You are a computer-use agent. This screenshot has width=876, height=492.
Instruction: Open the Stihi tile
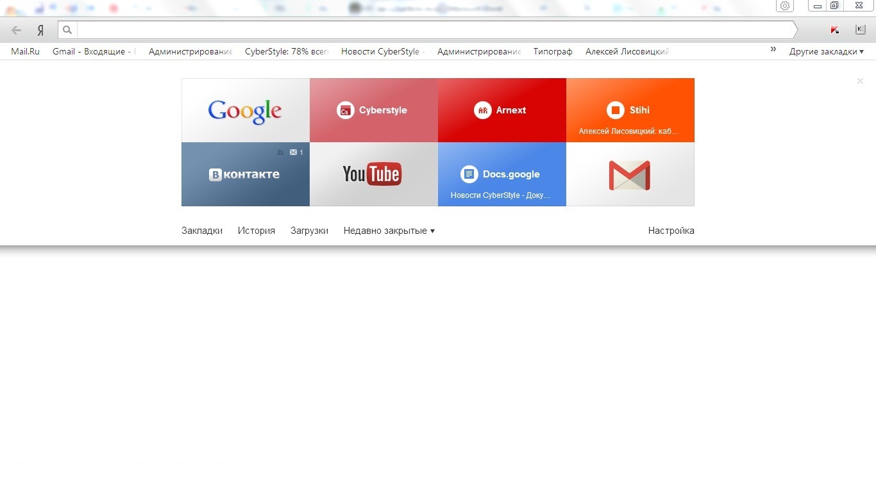(x=630, y=110)
